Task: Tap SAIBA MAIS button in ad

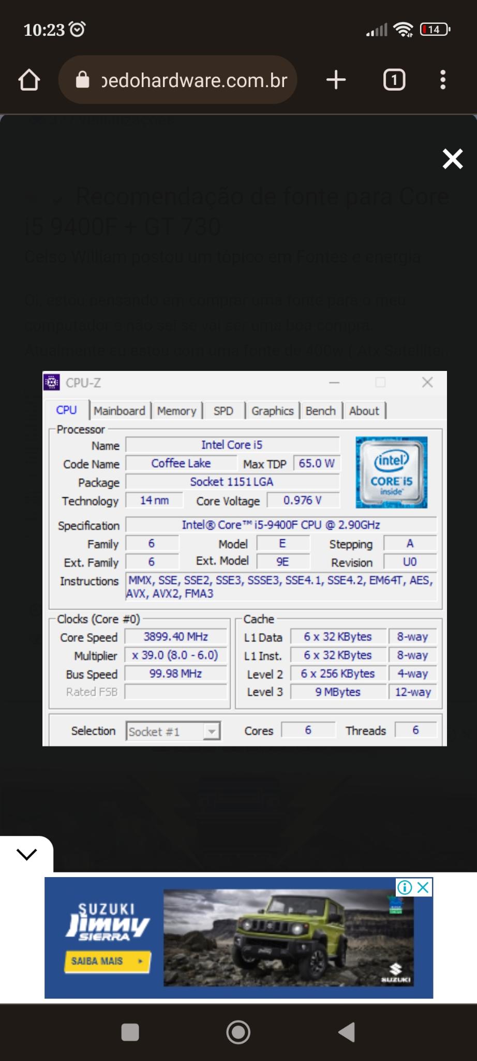Action: coord(108,961)
